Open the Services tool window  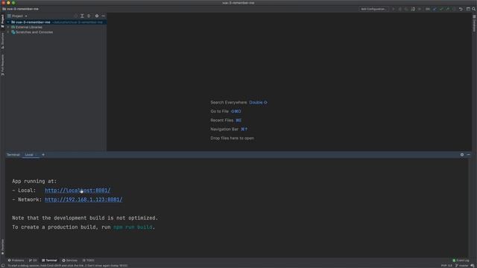coord(69,261)
